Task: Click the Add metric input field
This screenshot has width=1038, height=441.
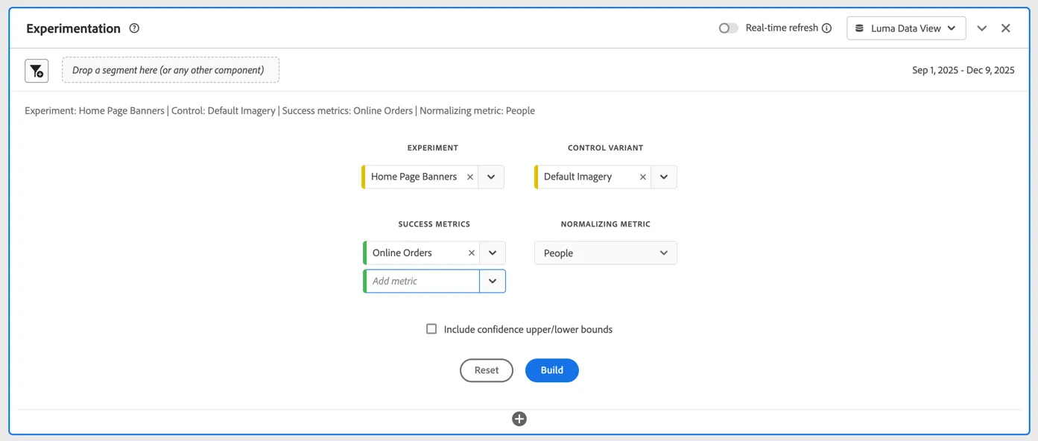Action: [423, 282]
